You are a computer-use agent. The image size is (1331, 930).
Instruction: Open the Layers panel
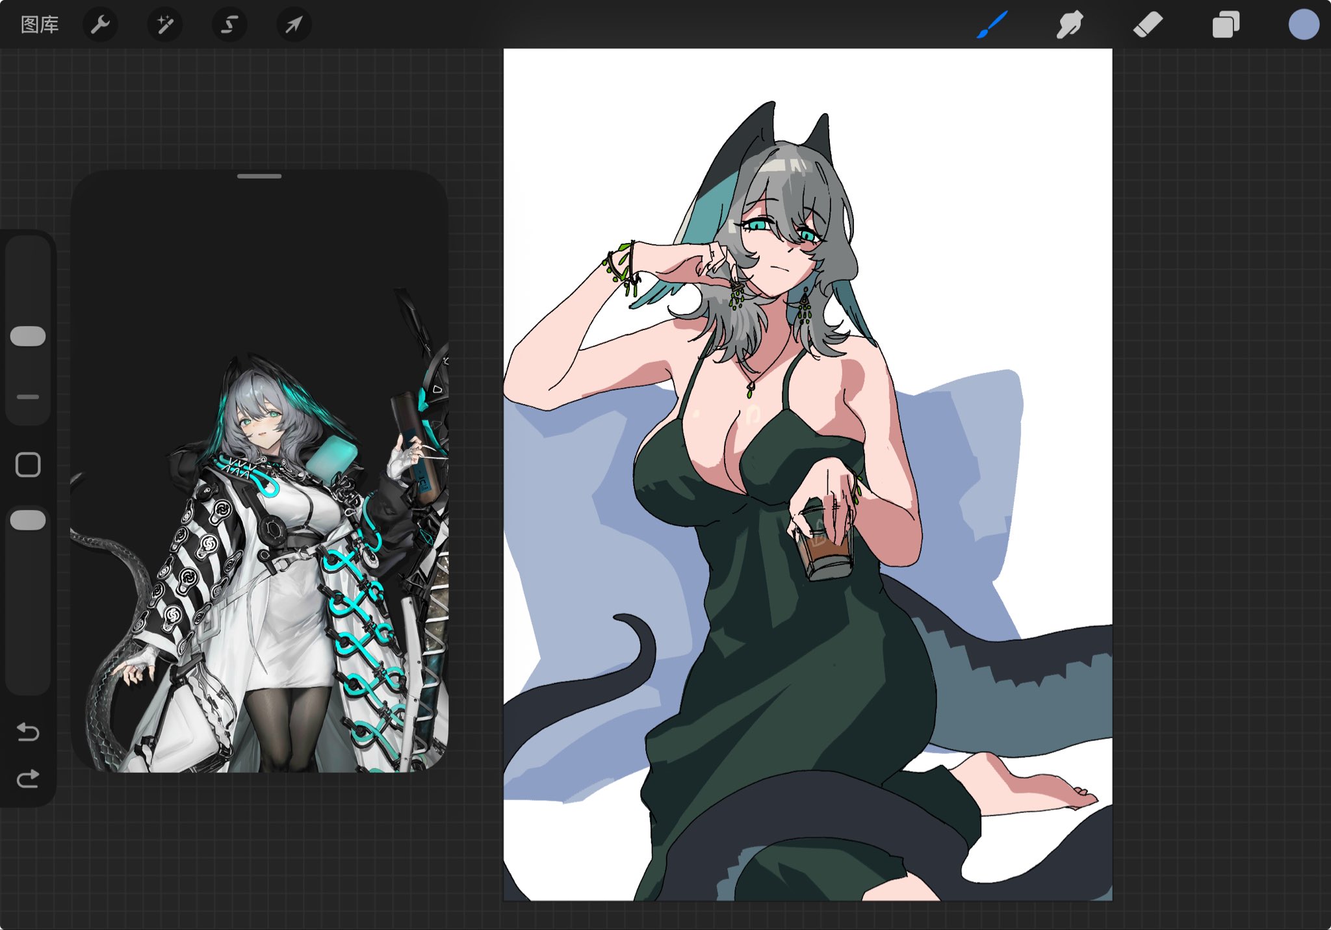pyautogui.click(x=1225, y=25)
